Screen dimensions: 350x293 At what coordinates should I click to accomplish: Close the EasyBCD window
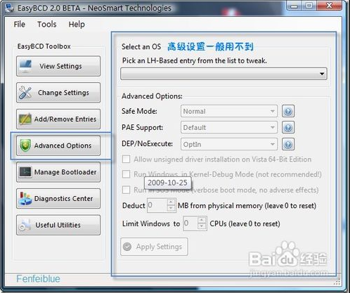pyautogui.click(x=330, y=6)
